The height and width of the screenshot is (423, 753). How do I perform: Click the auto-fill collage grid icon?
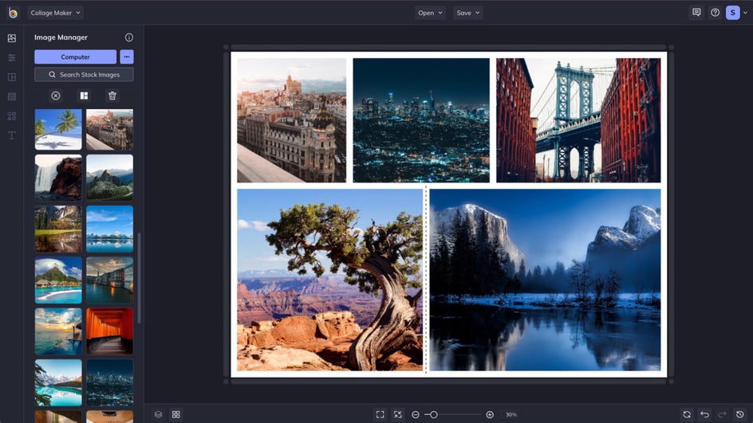[84, 96]
